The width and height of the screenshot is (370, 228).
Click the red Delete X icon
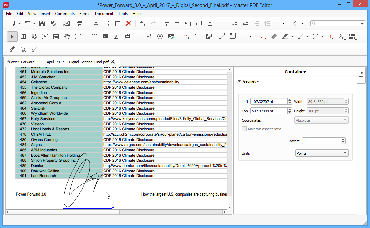click(x=129, y=23)
